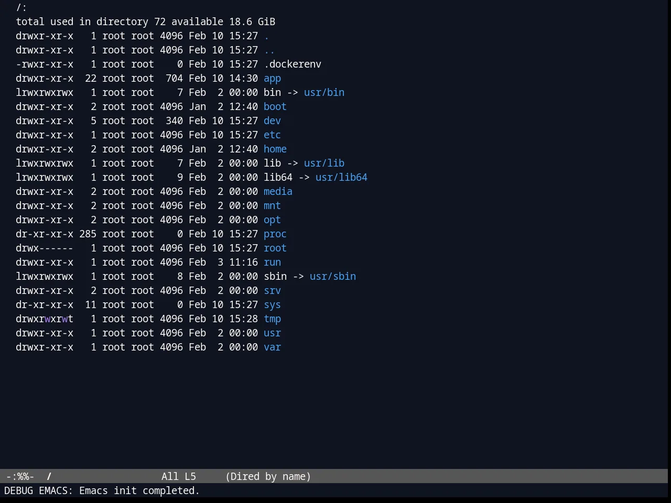Open the sys directory
Screen dimensions: 671x503
272,304
